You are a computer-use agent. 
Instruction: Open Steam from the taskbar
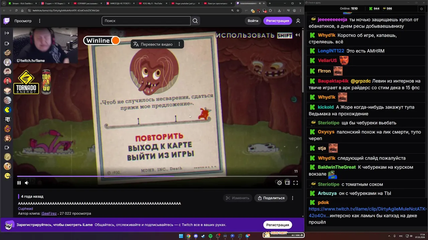[203, 236]
